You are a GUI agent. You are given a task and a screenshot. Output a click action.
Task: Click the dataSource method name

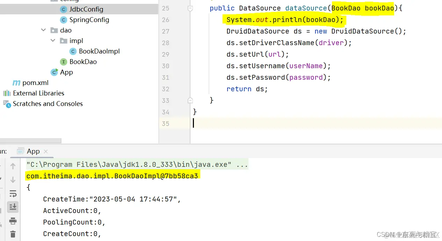[306, 8]
